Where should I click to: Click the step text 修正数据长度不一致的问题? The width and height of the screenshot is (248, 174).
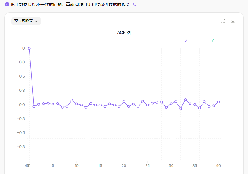coord(36,4)
